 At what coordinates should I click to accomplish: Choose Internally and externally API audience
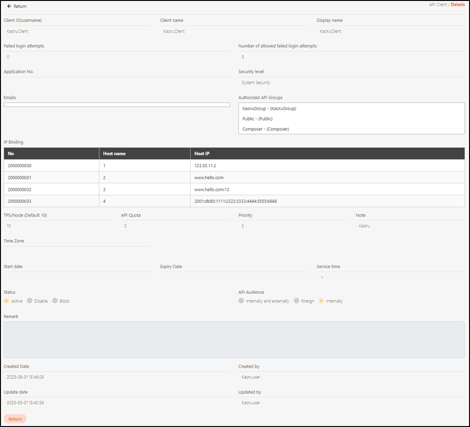[241, 301]
